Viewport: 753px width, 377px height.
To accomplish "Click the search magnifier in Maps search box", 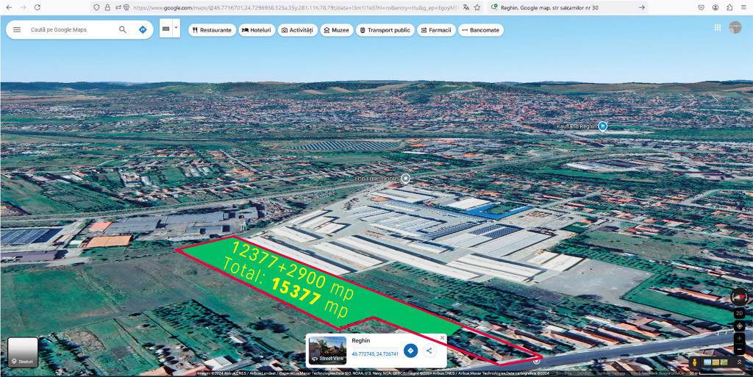I will [123, 30].
